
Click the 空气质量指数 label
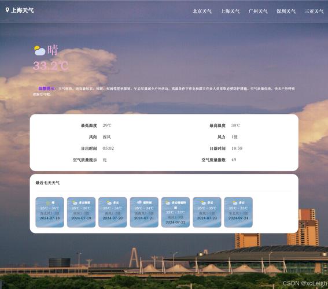point(213,160)
